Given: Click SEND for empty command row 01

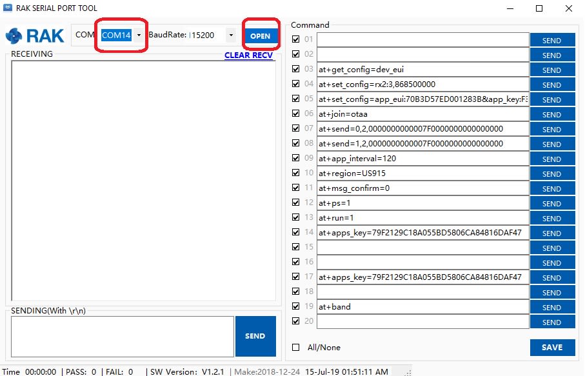Looking at the screenshot, I should (x=552, y=40).
